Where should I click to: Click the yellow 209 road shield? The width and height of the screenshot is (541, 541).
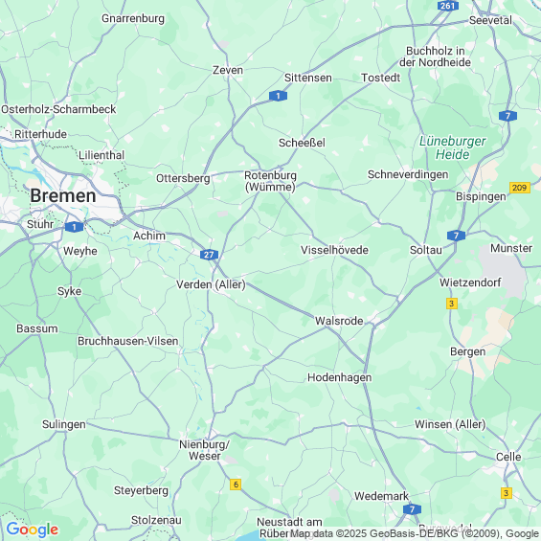click(x=520, y=188)
